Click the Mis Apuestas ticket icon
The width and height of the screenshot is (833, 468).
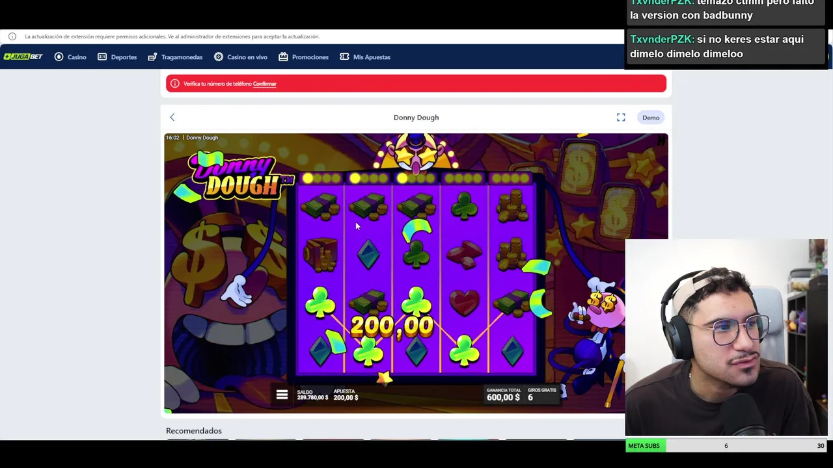(x=344, y=57)
